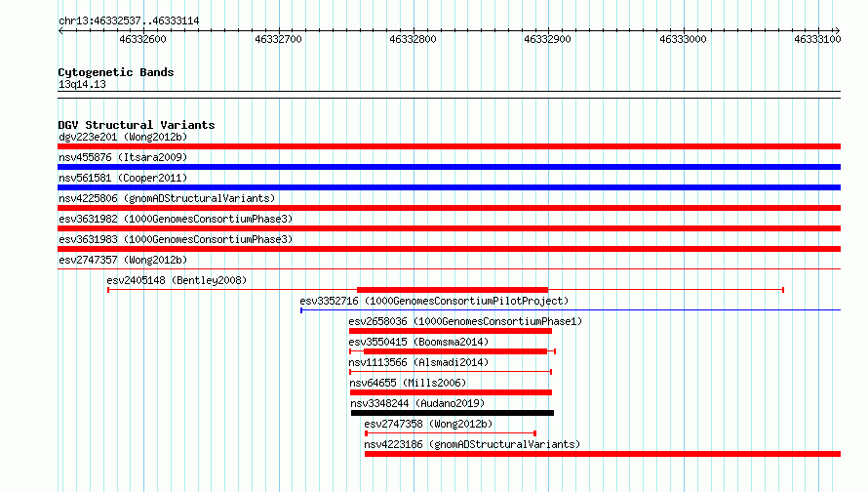
Task: Open variant label esv3631983 (1000GenomesConsortiumPhase3)
Action: [x=176, y=239]
